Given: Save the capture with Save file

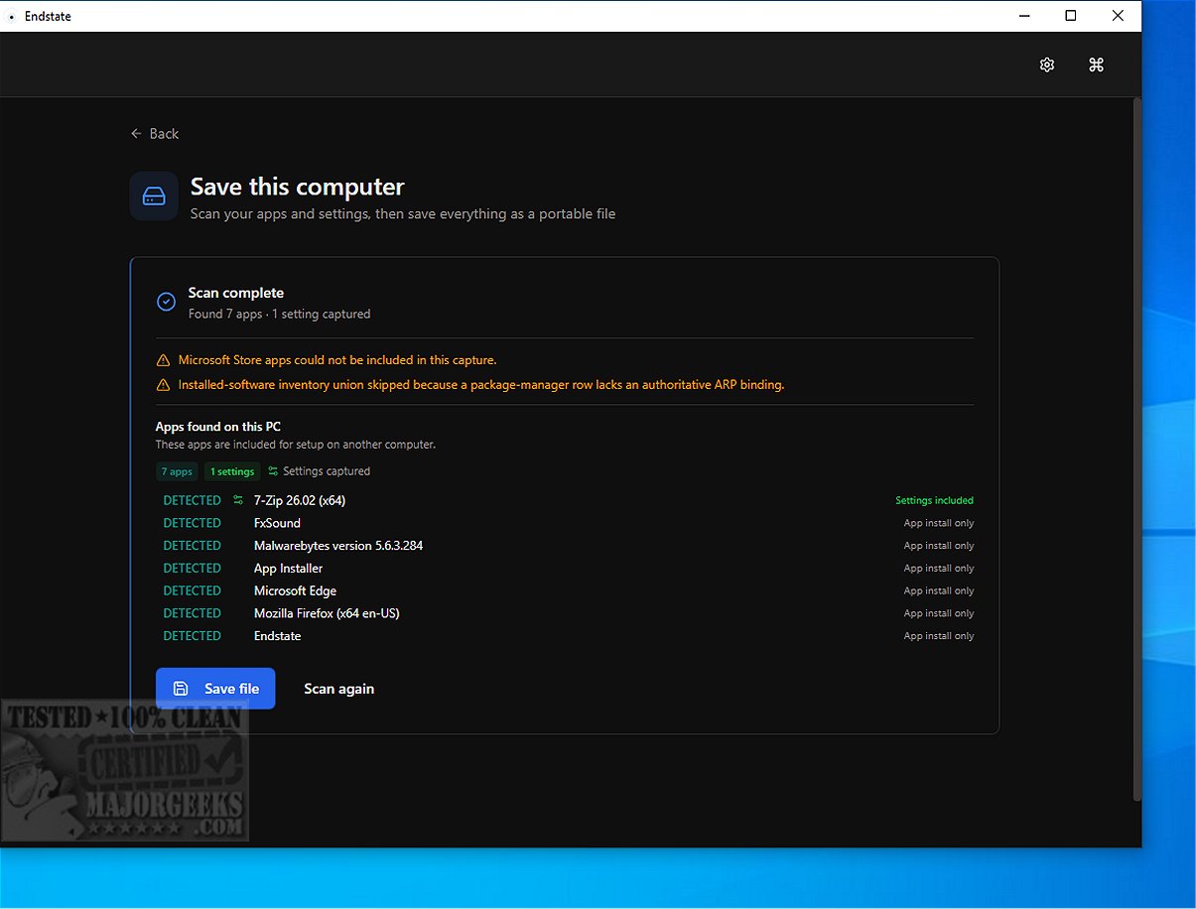Looking at the screenshot, I should tap(215, 689).
